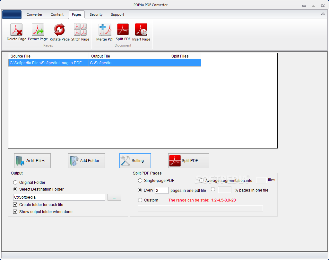The width and height of the screenshot is (329, 260).
Task: Click the destination folder path field
Action: [x=59, y=197]
